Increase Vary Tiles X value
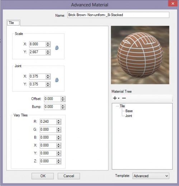The height and width of the screenshot is (186, 179). point(59,144)
